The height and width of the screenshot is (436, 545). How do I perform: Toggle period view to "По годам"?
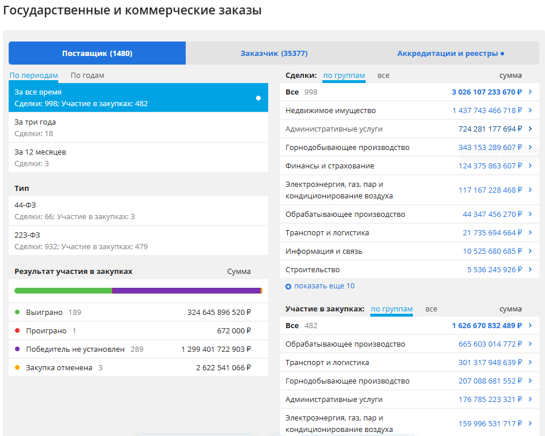(x=87, y=76)
